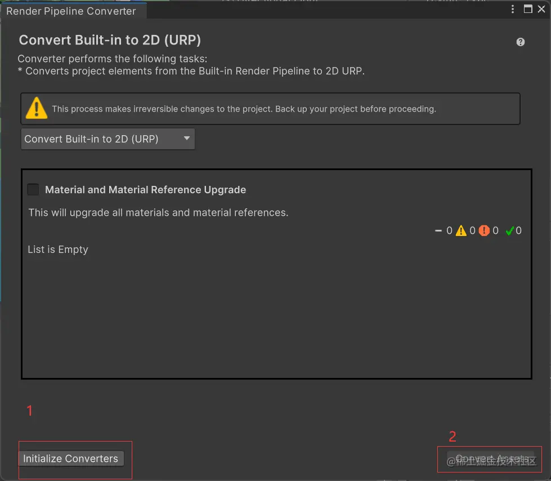Click the green checkmark success icon
This screenshot has height=481, width=551.
tap(509, 230)
